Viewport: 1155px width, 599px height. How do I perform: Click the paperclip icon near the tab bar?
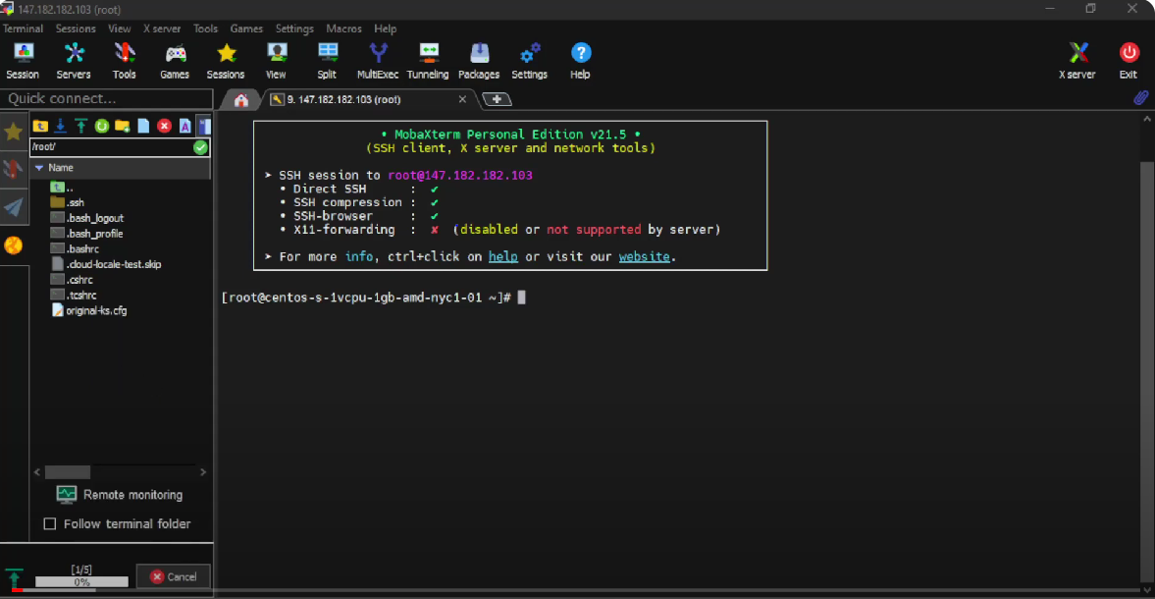pos(1141,98)
